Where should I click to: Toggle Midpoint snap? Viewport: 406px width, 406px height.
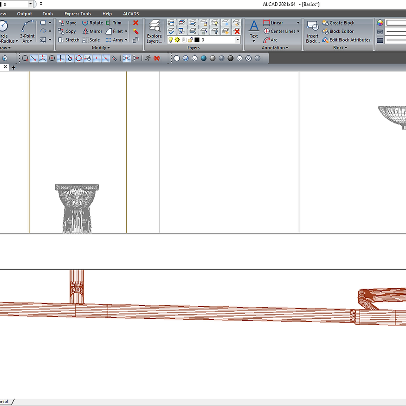point(43,58)
